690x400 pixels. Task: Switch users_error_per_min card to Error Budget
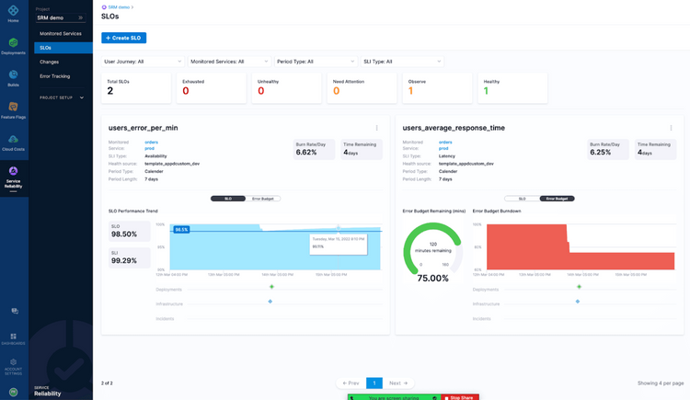[x=263, y=199]
